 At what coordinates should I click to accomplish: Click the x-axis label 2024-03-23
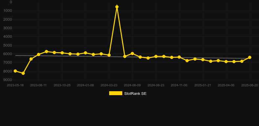(109, 85)
